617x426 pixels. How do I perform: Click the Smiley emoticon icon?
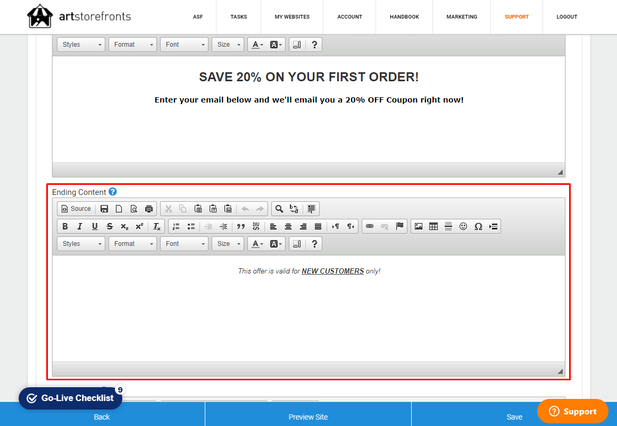point(463,226)
